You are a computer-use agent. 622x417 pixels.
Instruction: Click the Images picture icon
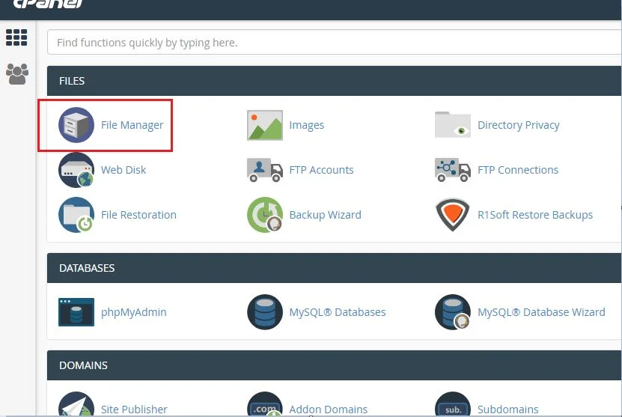(x=264, y=125)
